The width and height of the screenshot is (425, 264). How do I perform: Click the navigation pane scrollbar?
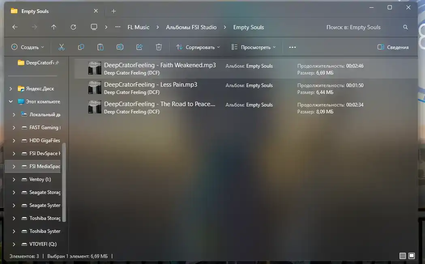(64, 183)
